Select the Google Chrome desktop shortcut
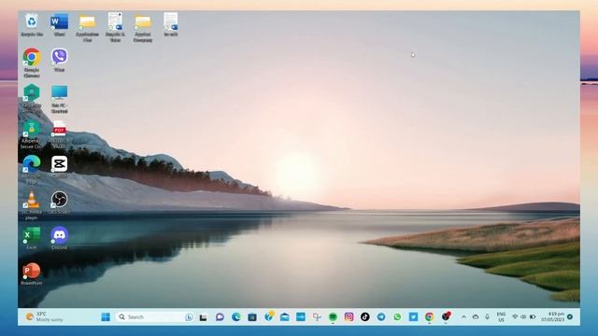Screen dimensions: 598x336 click(x=32, y=63)
